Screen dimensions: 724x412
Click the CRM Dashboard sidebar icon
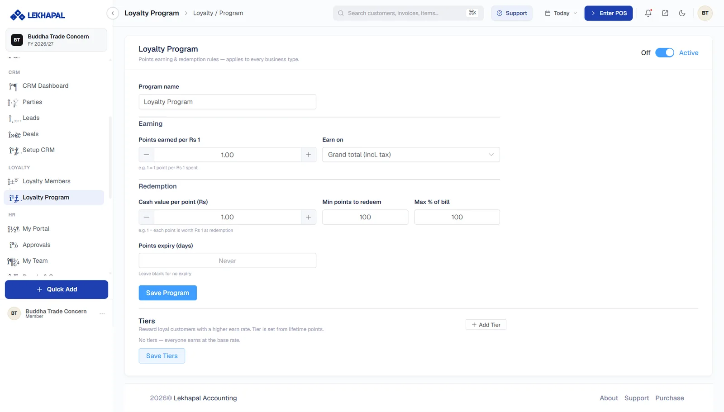pos(14,86)
